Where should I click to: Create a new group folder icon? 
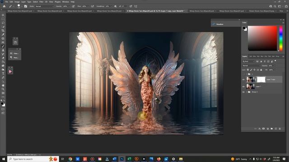tap(272, 129)
